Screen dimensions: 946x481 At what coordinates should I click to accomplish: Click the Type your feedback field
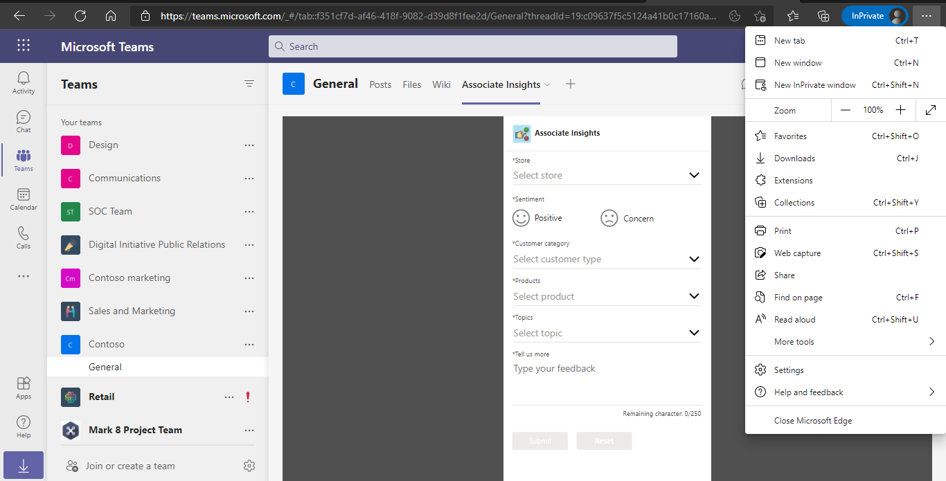click(x=607, y=383)
